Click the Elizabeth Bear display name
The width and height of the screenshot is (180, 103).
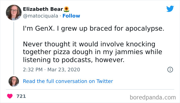pos(43,9)
